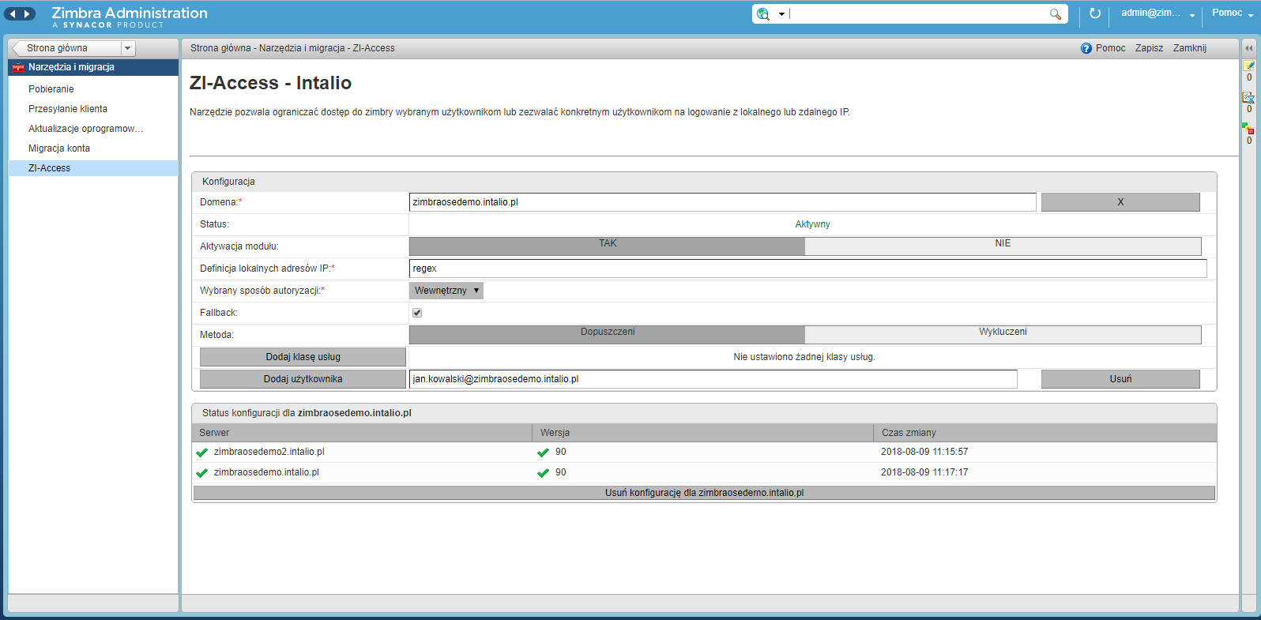The image size is (1261, 620).
Task: Click Usuń konfigurację dla zimbraosedemo.intalio.pl button
Action: click(x=704, y=493)
